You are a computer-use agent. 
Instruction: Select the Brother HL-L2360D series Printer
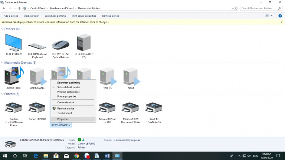coord(14,108)
